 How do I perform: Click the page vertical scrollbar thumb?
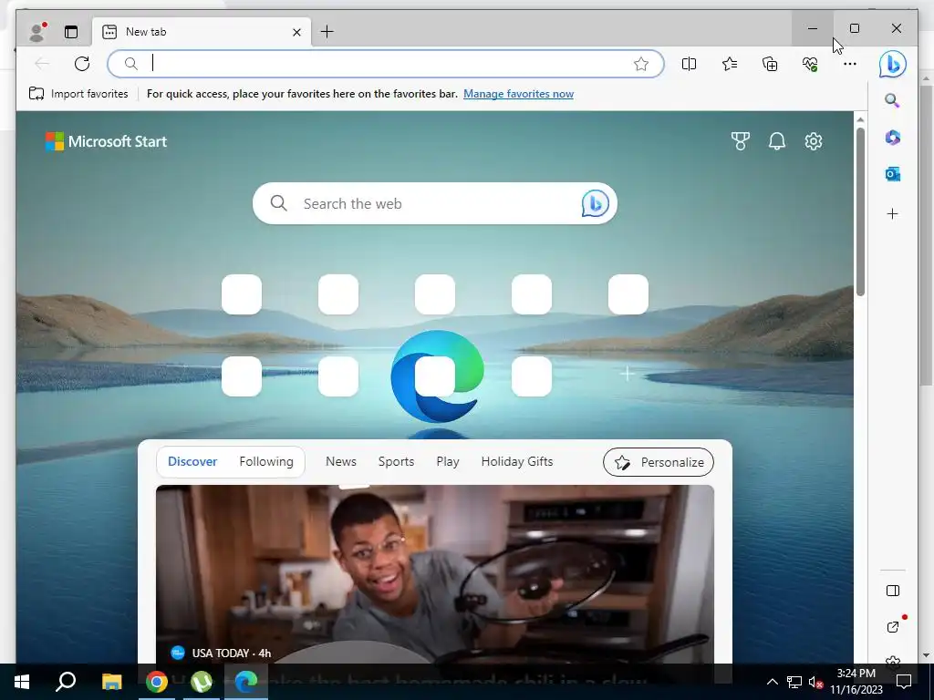860,211
